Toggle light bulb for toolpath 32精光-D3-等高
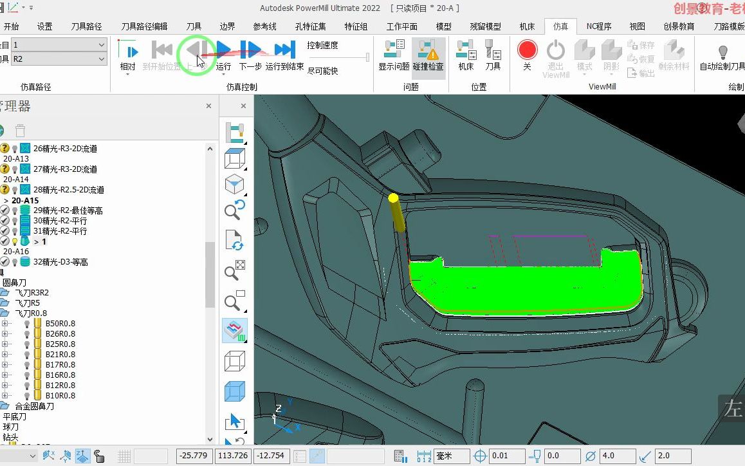 tap(15, 262)
